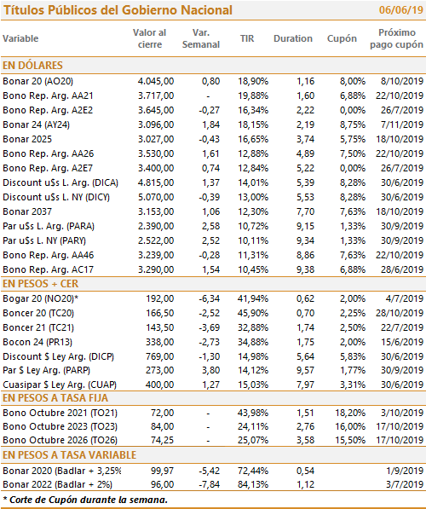This screenshot has width=426, height=509.
Task: Click the Discount u$s L. NY (DICY) row
Action: 213,197
